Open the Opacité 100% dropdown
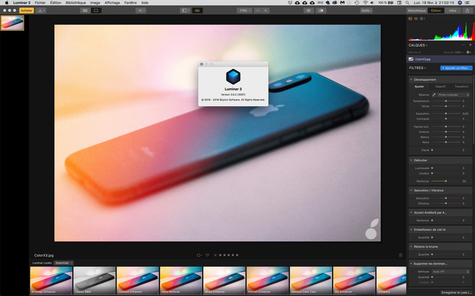 454,52
